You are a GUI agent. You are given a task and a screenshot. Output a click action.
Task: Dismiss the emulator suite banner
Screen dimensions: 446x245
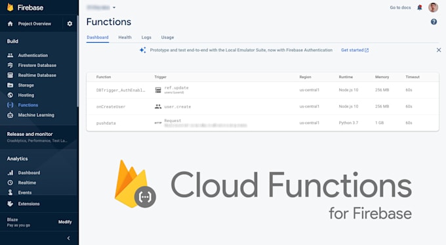point(439,50)
